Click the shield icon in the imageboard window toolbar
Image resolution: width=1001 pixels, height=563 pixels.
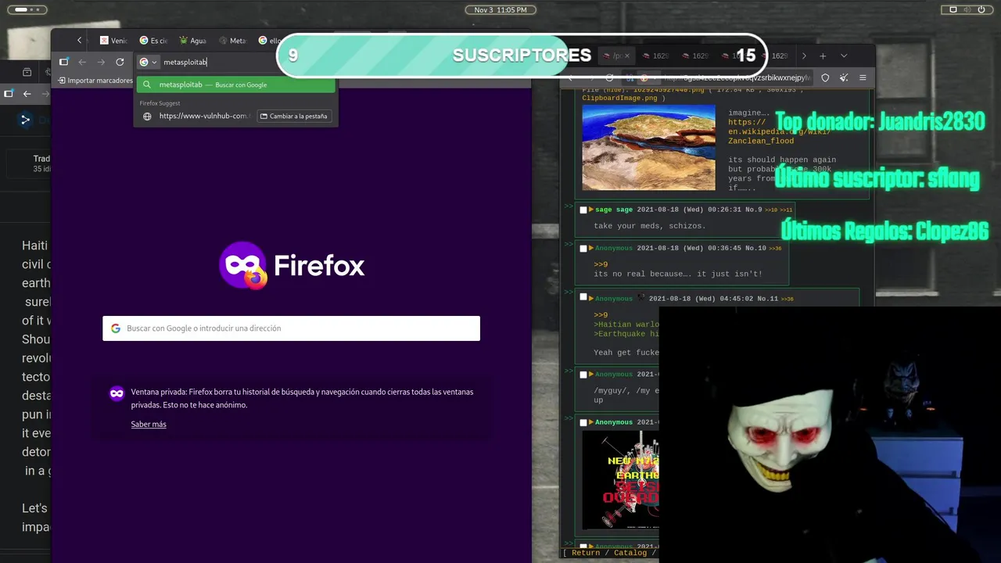tap(825, 77)
